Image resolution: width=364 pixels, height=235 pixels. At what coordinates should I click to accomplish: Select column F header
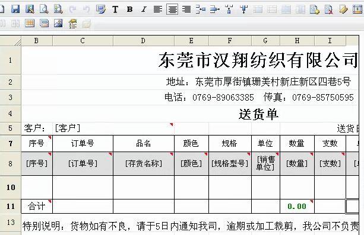coord(230,41)
